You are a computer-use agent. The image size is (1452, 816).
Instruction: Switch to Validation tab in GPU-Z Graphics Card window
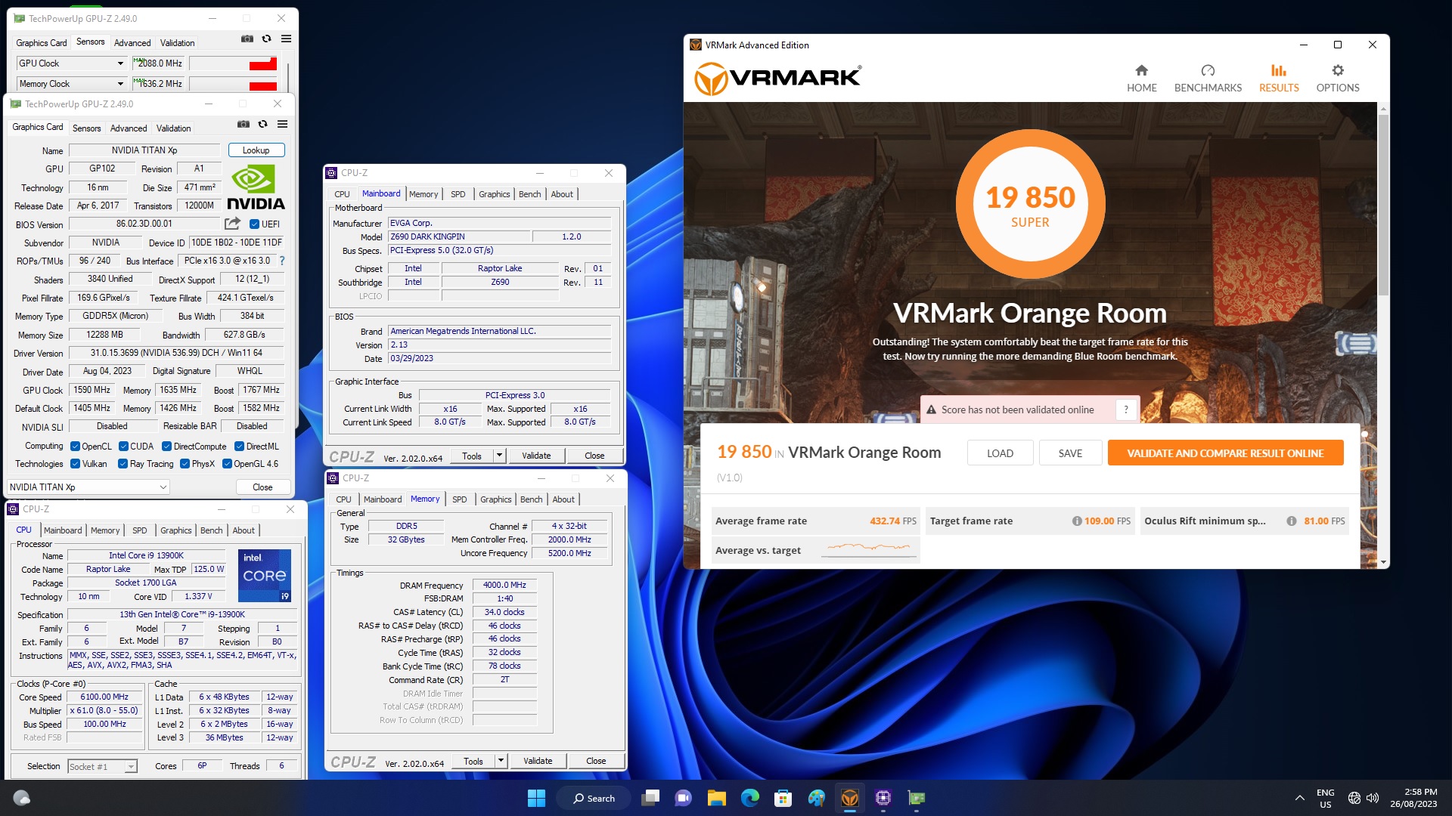(x=173, y=128)
